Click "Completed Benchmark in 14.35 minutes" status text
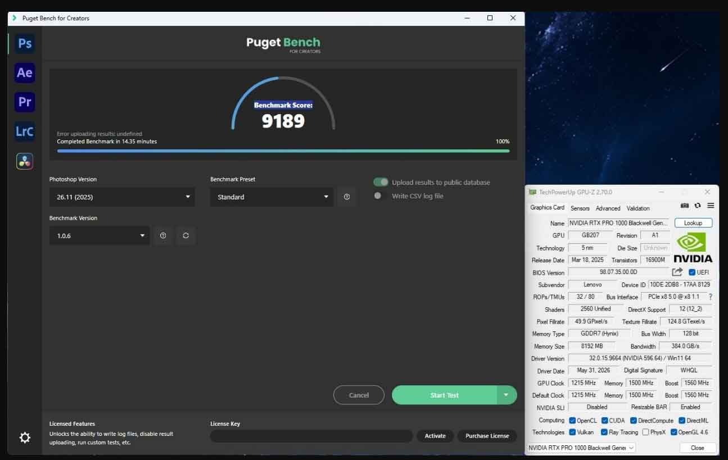 107,142
